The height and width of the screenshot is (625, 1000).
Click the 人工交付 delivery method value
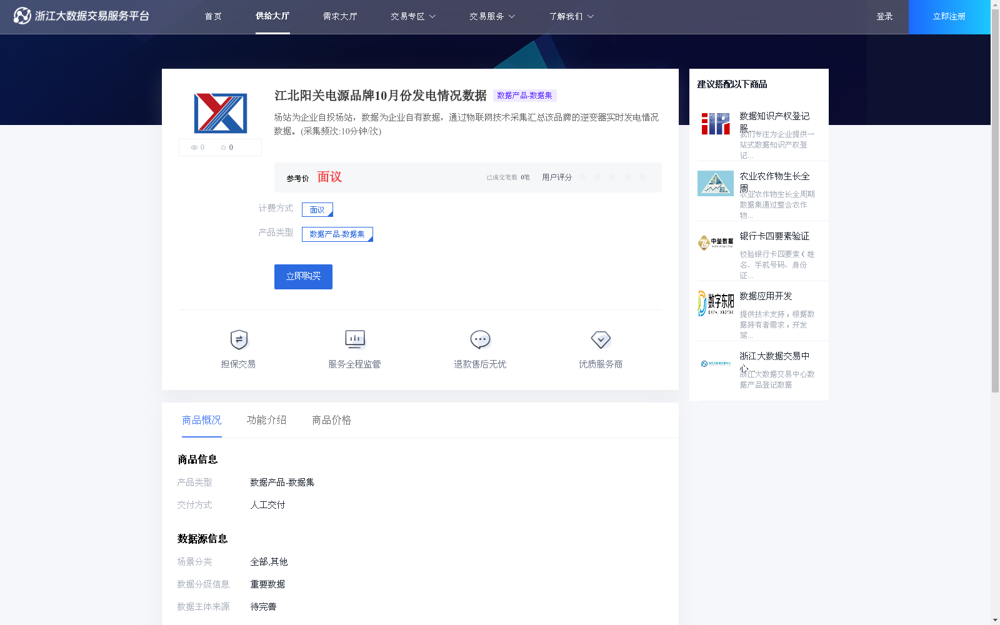[267, 505]
